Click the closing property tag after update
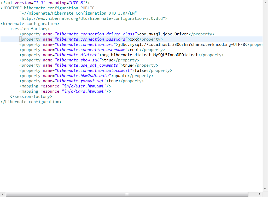 (x=140, y=76)
